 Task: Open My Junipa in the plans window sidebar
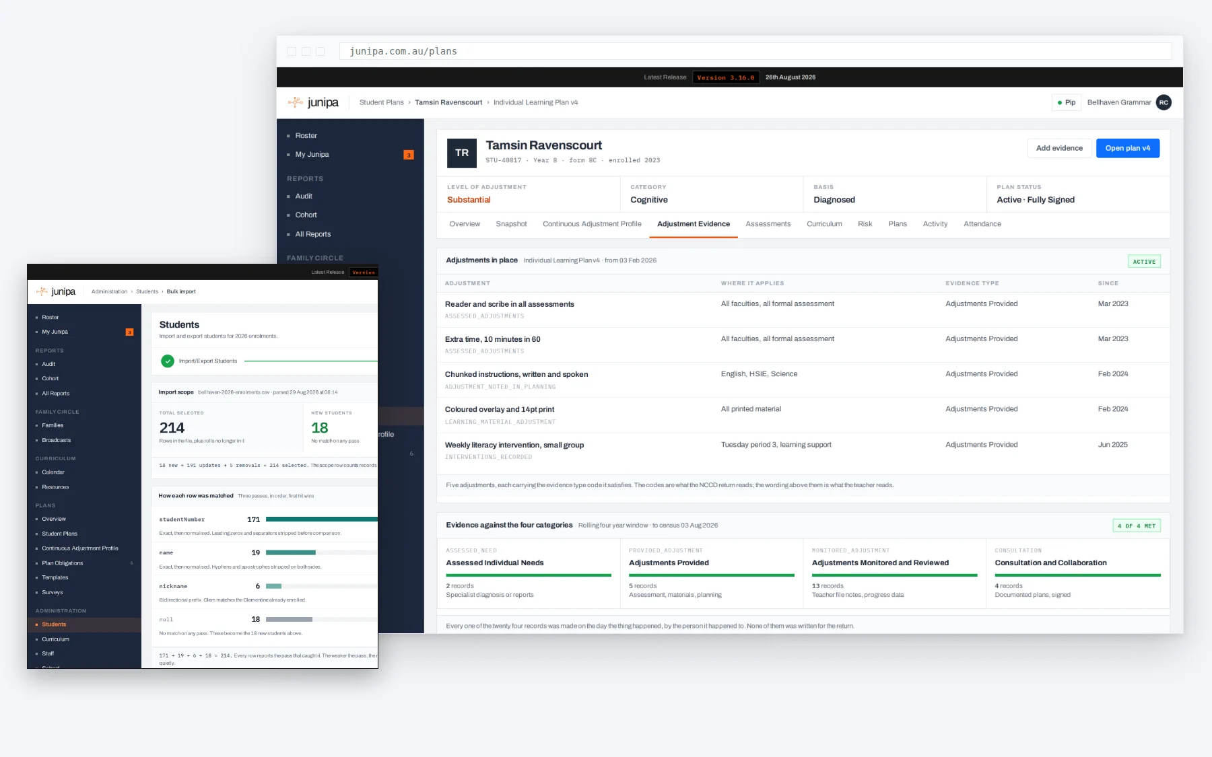coord(312,155)
